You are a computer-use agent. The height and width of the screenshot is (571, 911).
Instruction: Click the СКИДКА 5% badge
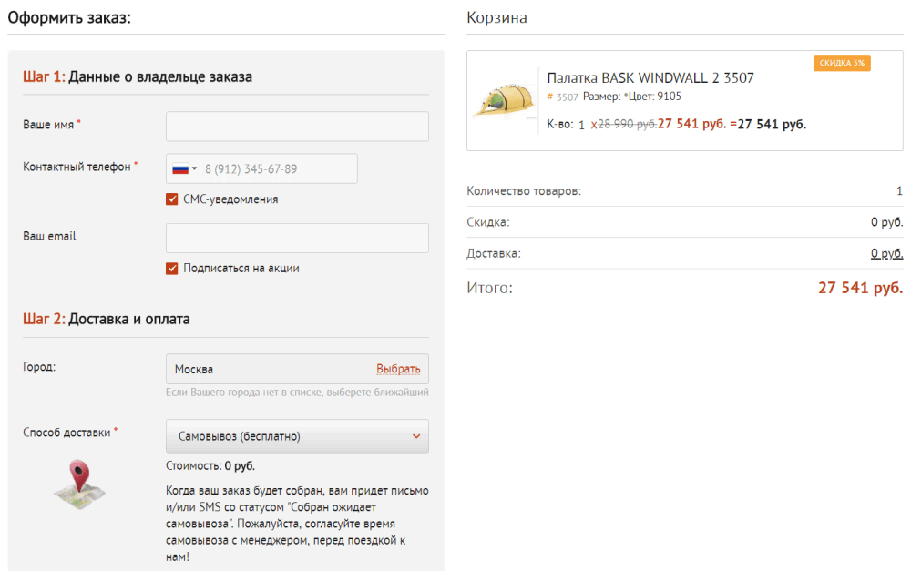[842, 63]
